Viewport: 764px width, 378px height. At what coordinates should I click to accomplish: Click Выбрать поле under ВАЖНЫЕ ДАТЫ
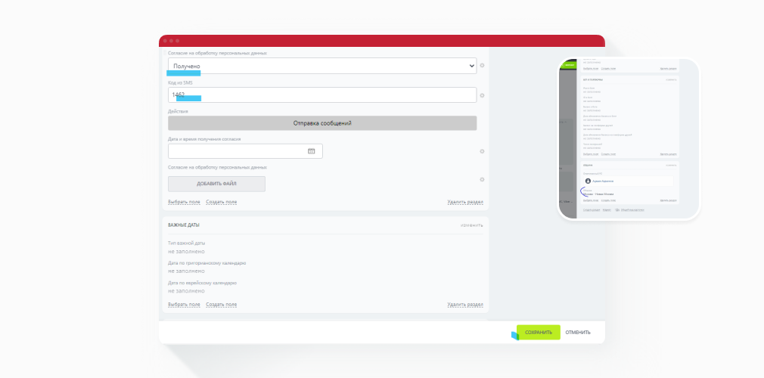point(184,305)
